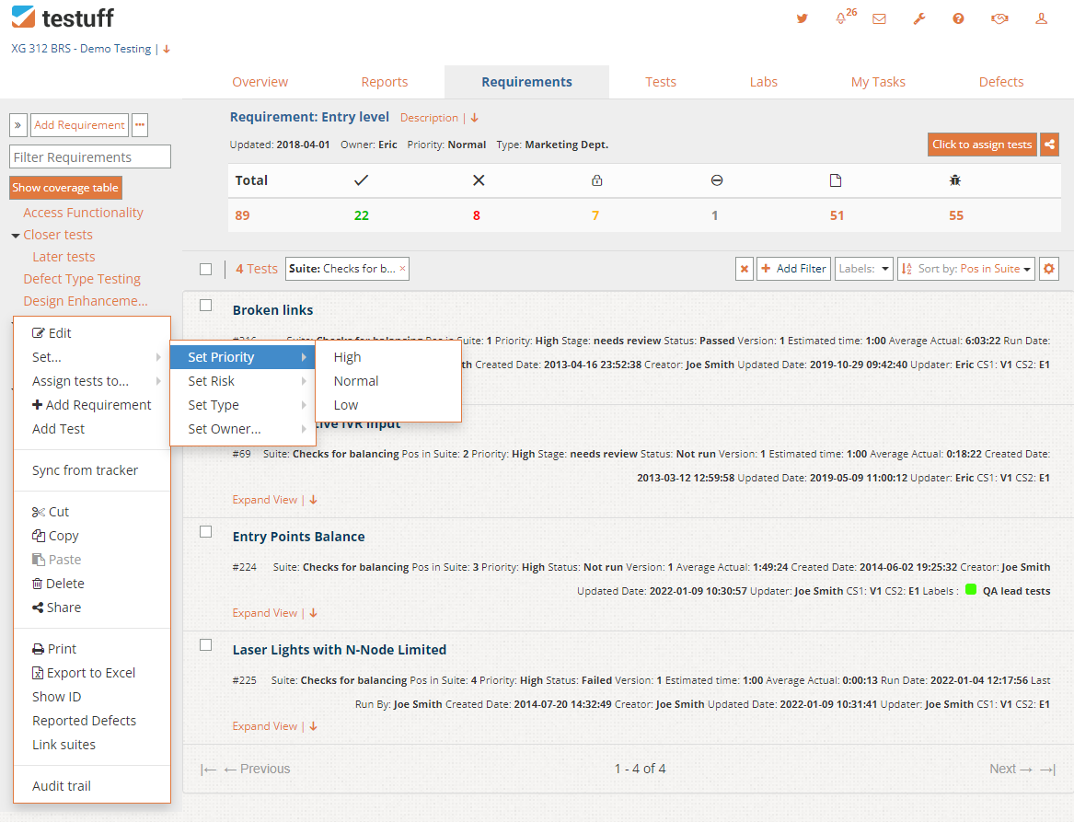Check the Entry Points Balance checkbox
The width and height of the screenshot is (1074, 822).
point(205,531)
